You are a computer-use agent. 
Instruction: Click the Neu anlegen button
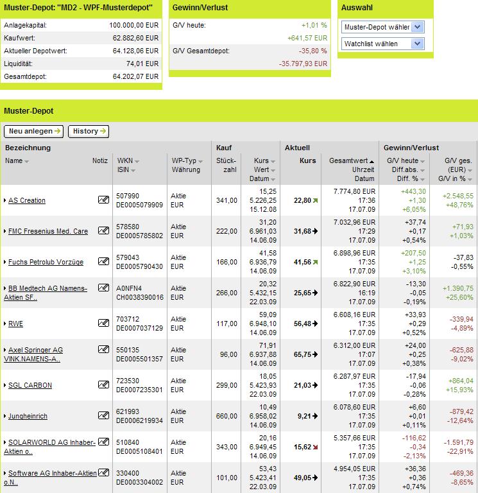click(33, 132)
